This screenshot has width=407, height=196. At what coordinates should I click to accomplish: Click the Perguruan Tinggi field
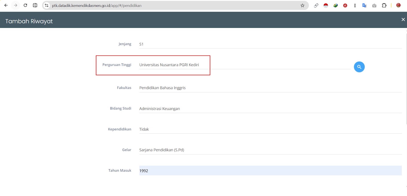point(245,65)
